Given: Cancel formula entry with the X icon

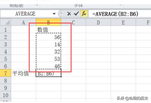Looking at the screenshot, I should (x=69, y=14).
